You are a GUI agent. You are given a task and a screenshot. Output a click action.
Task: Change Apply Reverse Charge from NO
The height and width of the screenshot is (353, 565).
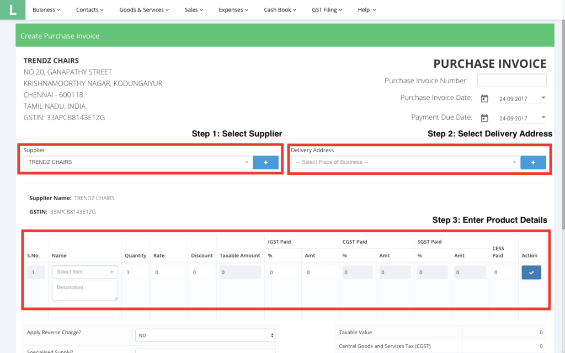(x=205, y=335)
